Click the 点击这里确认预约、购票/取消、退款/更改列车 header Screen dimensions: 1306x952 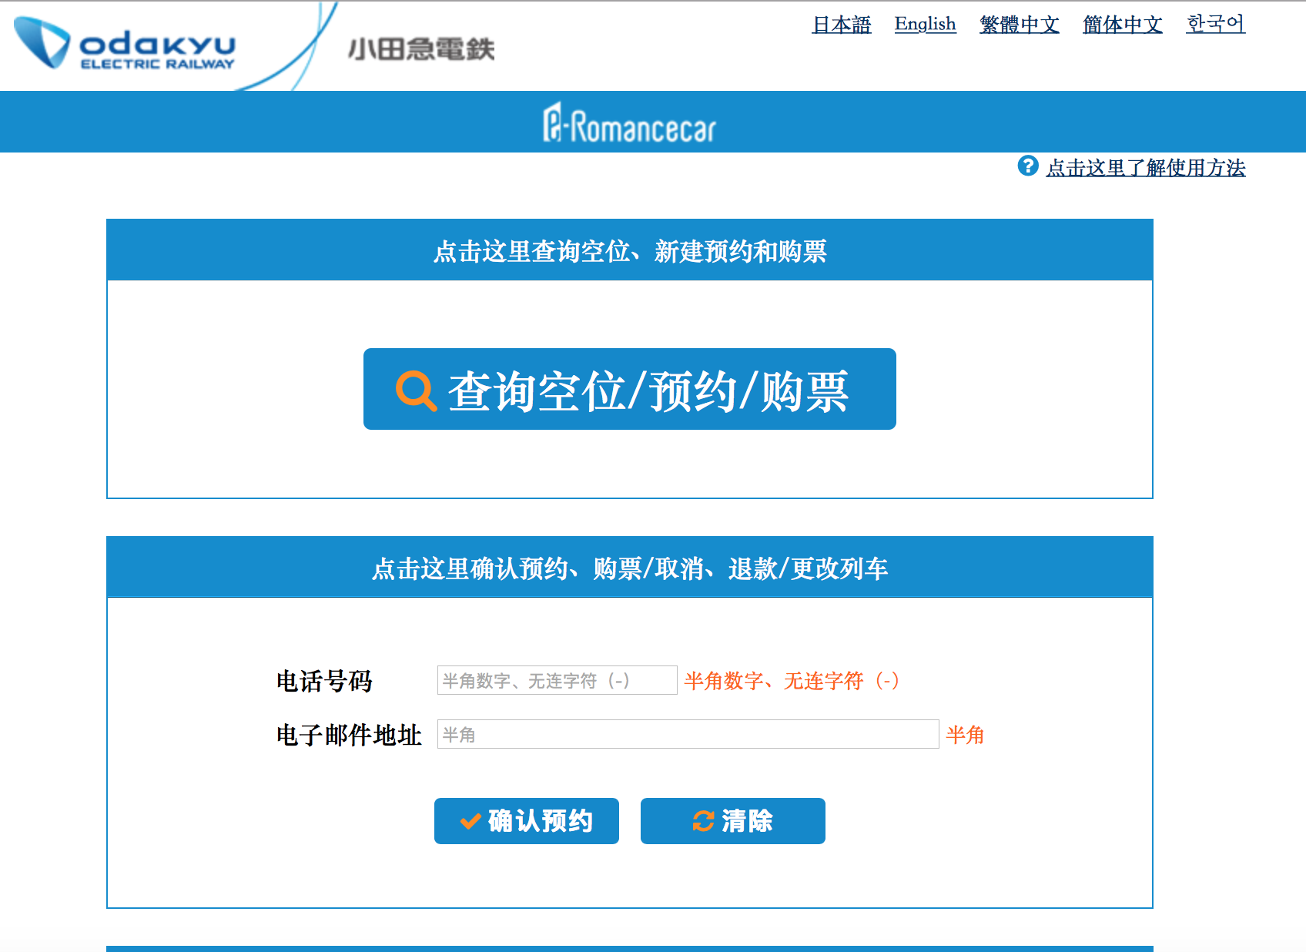point(630,568)
